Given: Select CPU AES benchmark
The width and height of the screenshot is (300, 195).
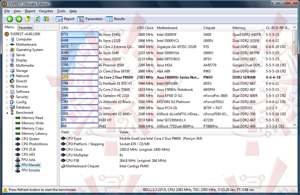Looking at the screenshot, I should click(28, 155).
